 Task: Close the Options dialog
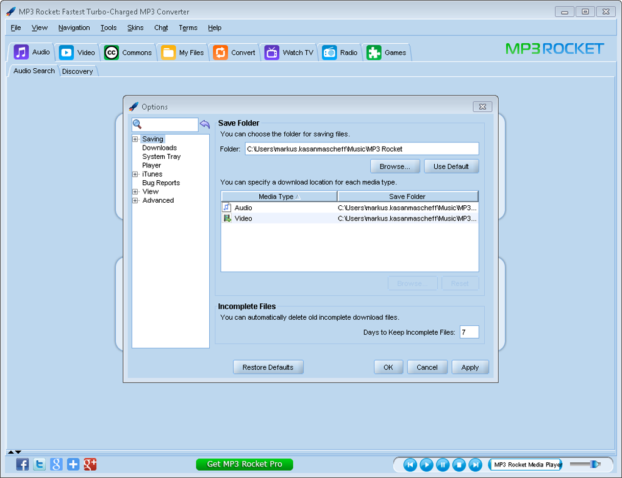tap(482, 107)
